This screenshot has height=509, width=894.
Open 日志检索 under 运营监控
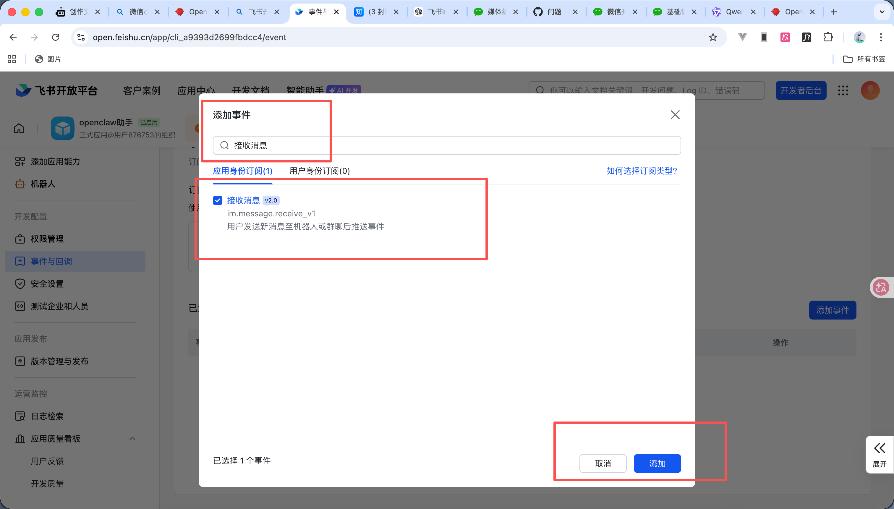47,416
